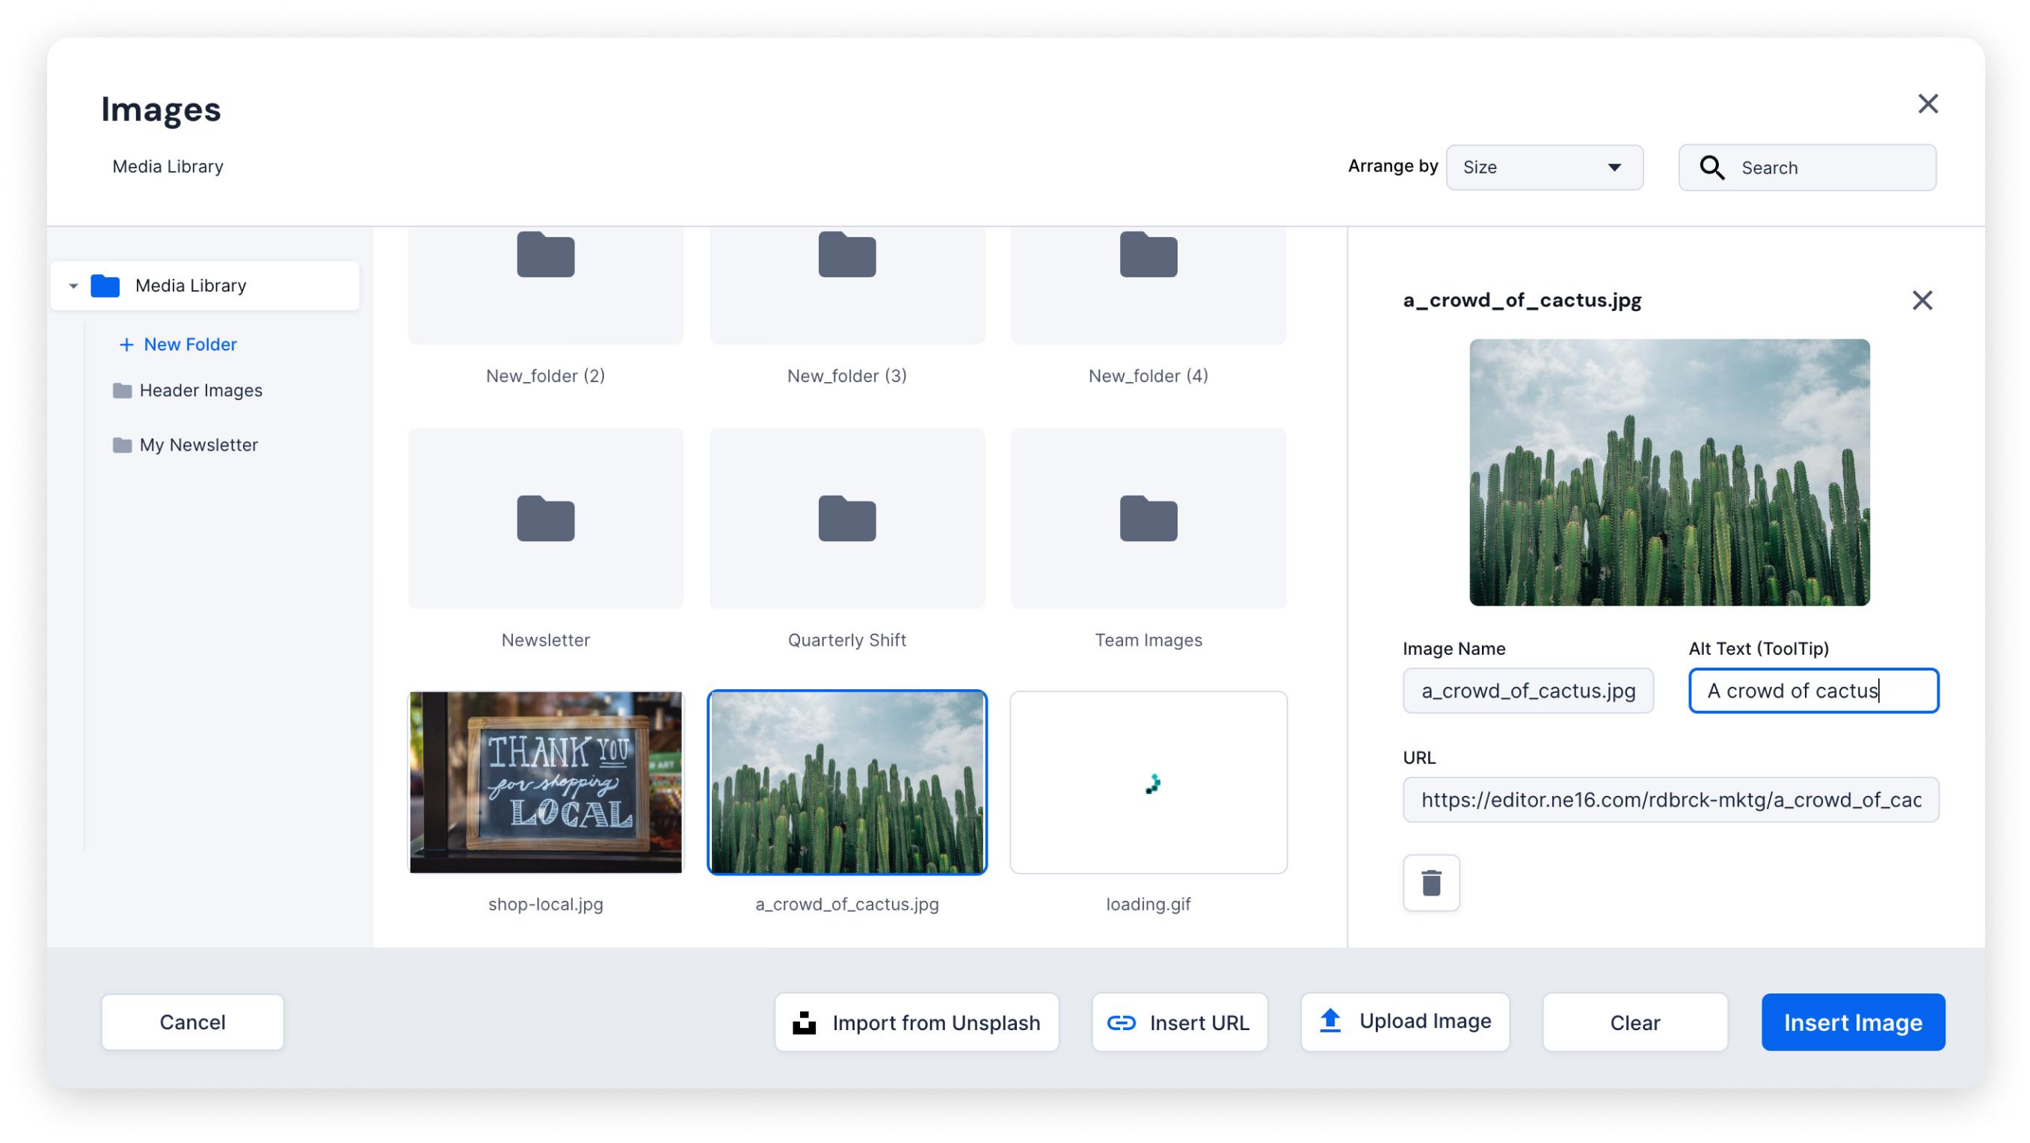This screenshot has height=1143, width=2030.
Task: Collapse the Media Library tree arrow
Action: pyautogui.click(x=73, y=286)
